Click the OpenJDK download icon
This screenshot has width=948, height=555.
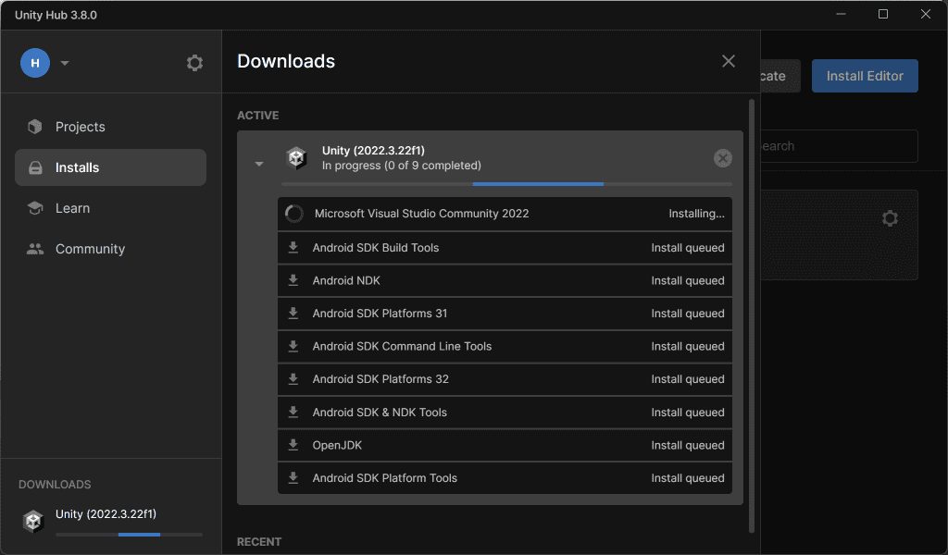293,445
